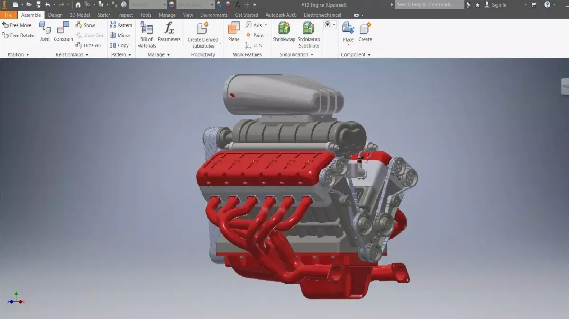Click the Joint tool

pos(45,32)
